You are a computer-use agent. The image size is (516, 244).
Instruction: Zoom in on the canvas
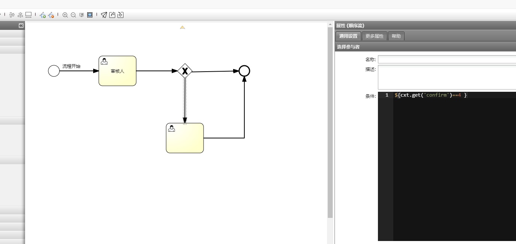pyautogui.click(x=65, y=15)
